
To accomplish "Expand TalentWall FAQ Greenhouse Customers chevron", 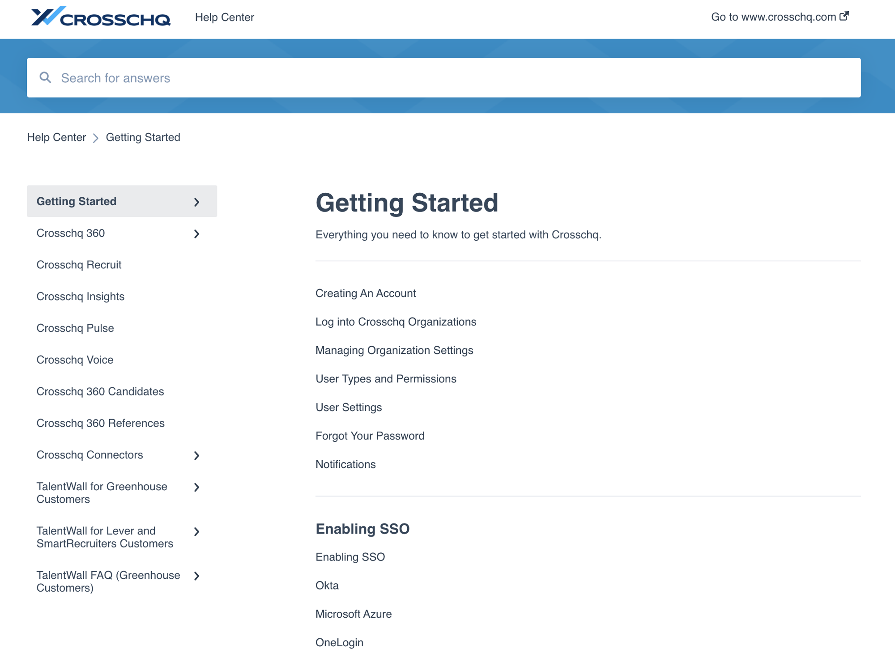I will 196,576.
